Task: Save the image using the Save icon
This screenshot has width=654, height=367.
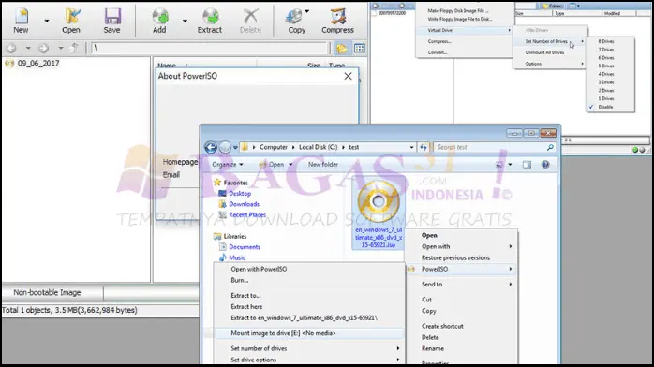Action: 111,21
